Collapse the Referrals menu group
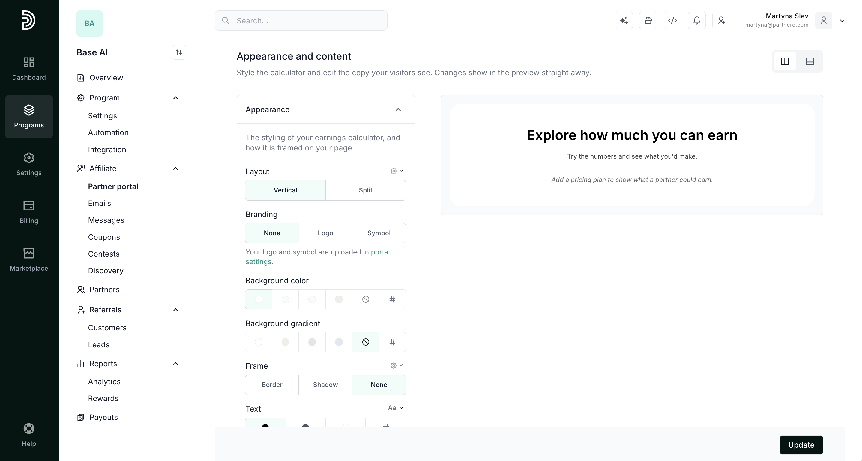862x461 pixels. 175,310
